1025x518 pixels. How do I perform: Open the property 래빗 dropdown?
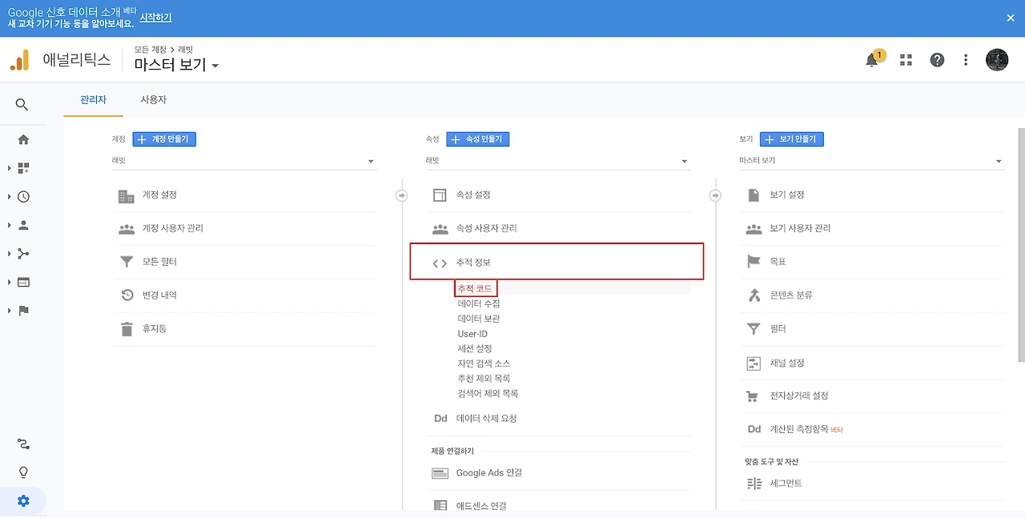tap(557, 161)
